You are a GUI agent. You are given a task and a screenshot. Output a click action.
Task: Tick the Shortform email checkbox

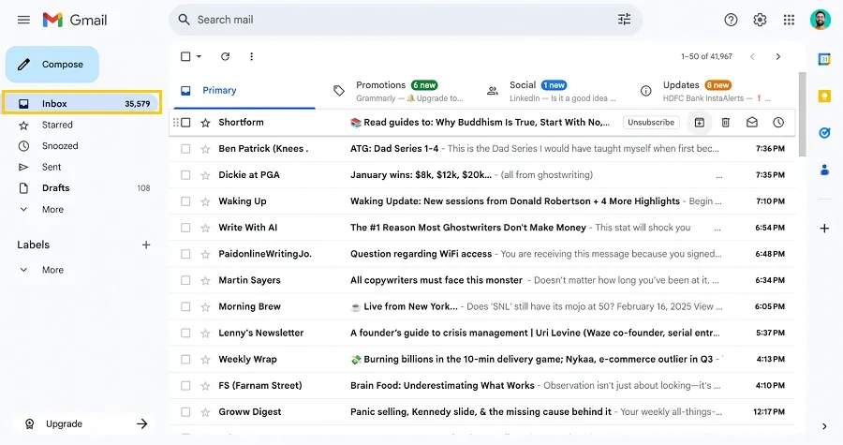pos(185,123)
